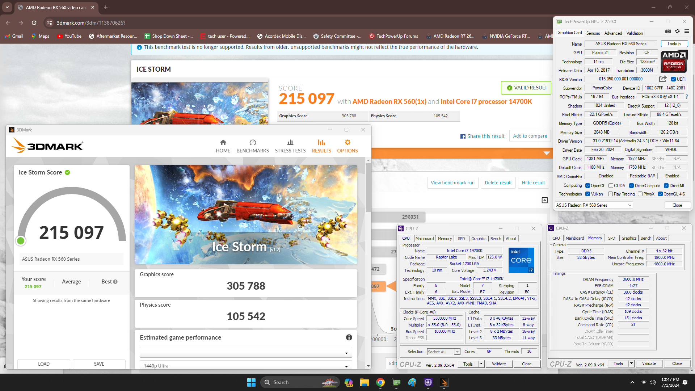The width and height of the screenshot is (695, 391).
Task: Click GPU-Z screenshot camera icon
Action: coord(668,31)
